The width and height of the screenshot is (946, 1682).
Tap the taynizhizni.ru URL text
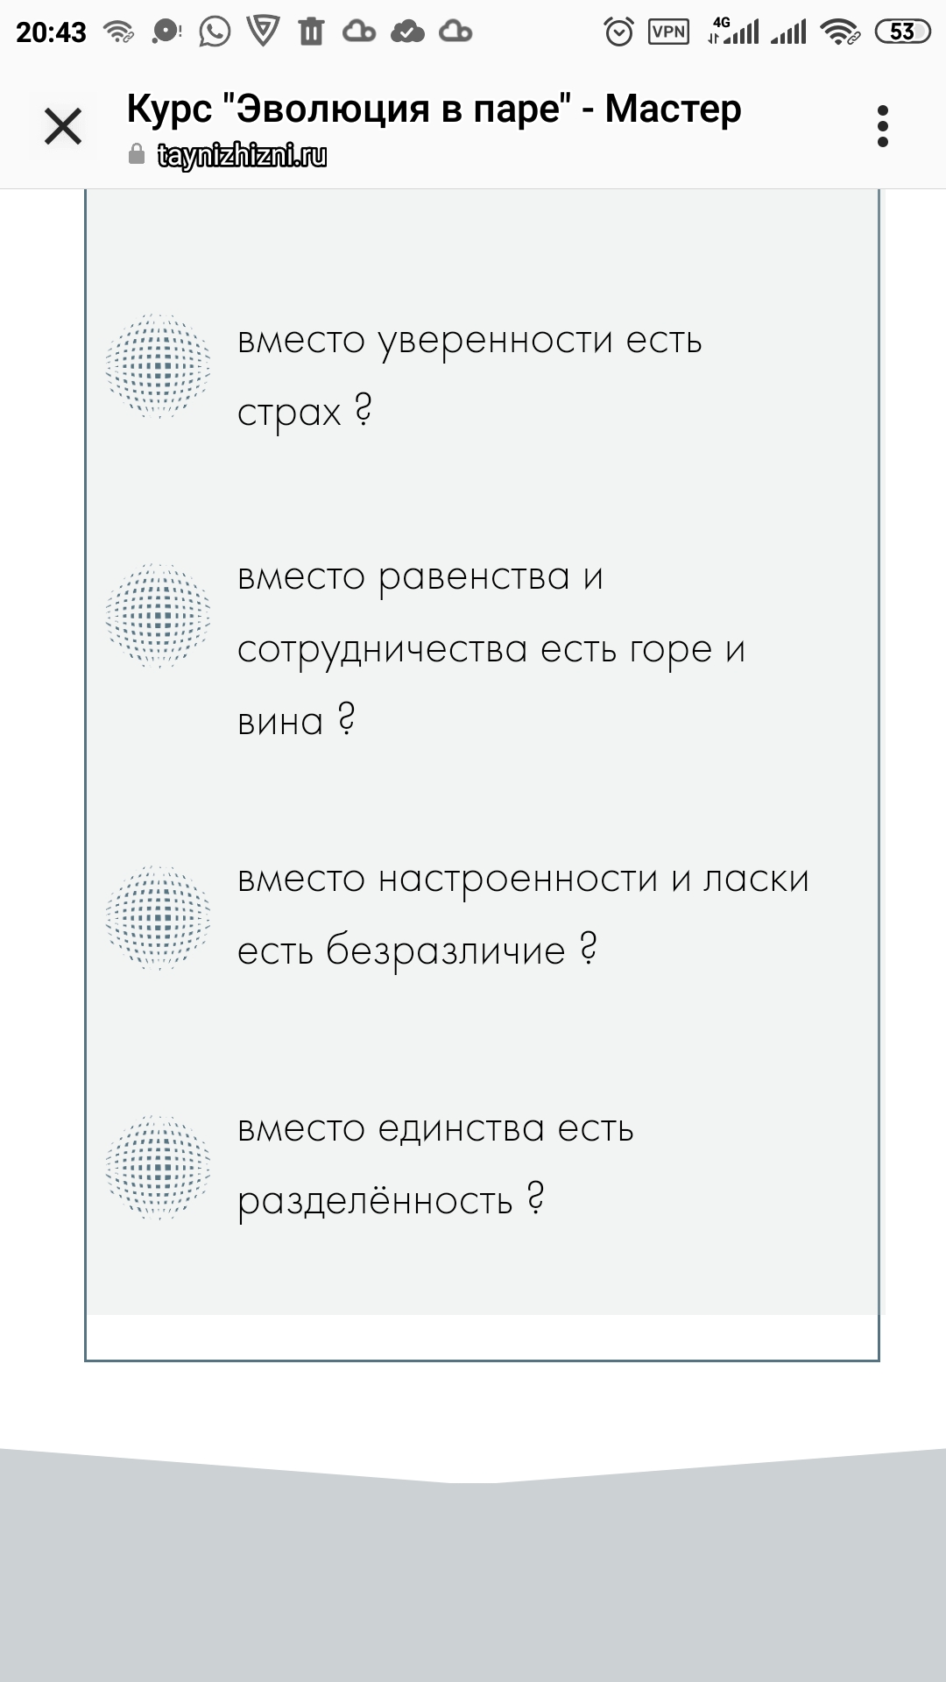pos(242,156)
